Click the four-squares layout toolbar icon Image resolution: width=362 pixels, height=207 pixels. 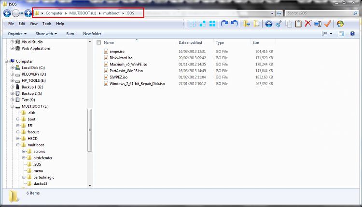(212, 24)
